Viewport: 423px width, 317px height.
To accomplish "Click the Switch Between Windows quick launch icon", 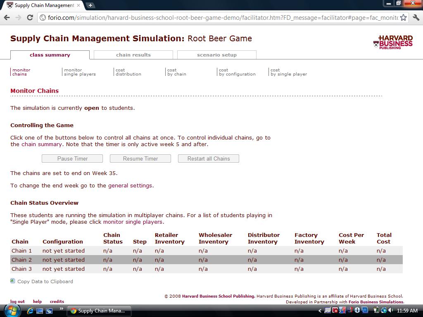I will point(49,311).
